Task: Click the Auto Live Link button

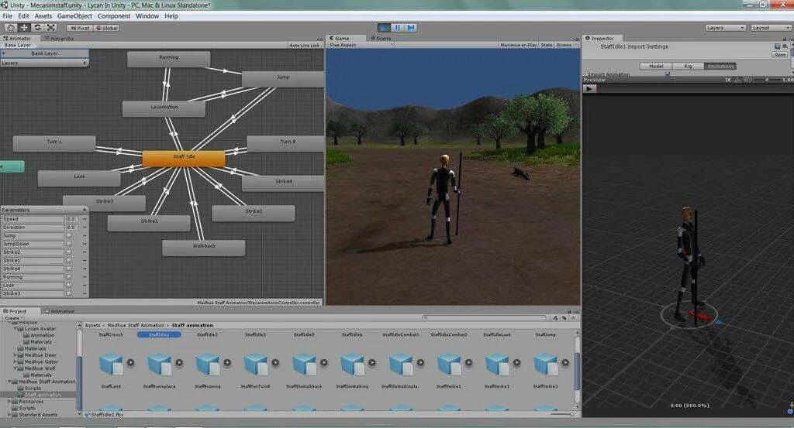Action: [304, 45]
